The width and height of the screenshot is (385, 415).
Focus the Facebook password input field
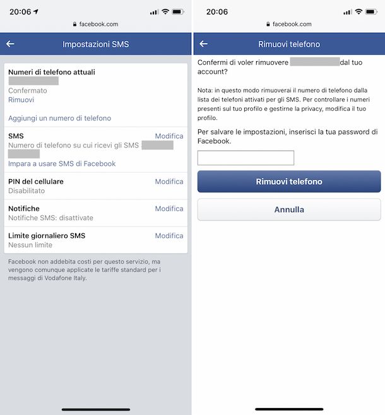(x=246, y=158)
